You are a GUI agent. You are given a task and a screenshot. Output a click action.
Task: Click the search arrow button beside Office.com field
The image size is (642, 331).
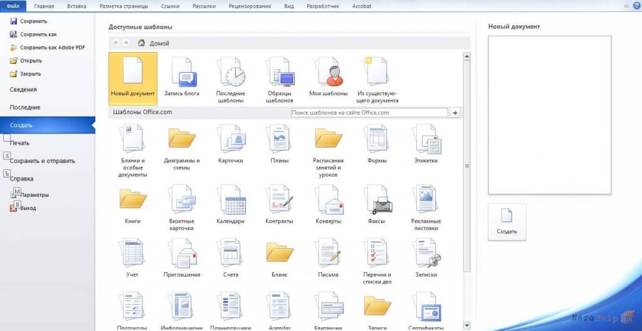(x=455, y=113)
